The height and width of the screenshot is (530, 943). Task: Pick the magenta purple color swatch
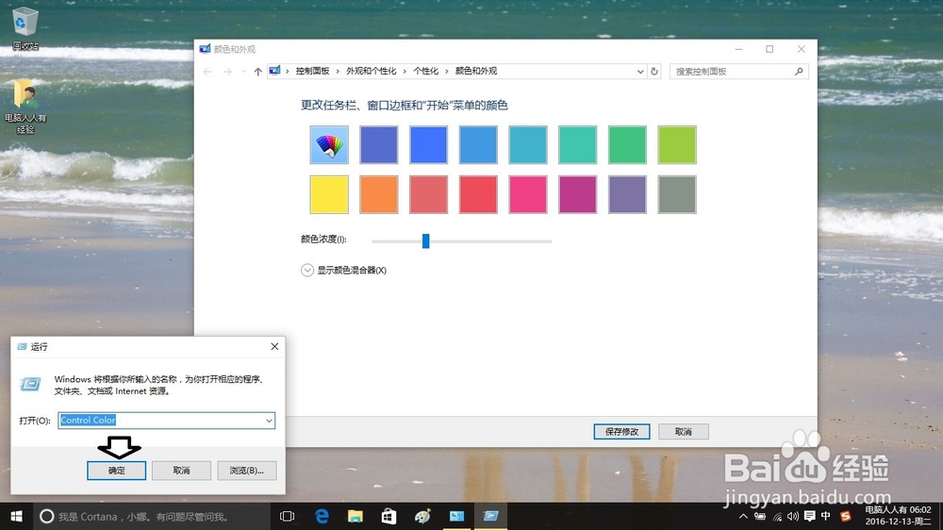tap(577, 194)
